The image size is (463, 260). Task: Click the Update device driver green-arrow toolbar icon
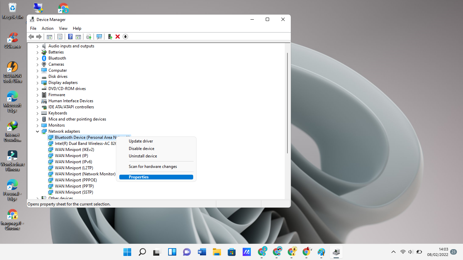(110, 37)
